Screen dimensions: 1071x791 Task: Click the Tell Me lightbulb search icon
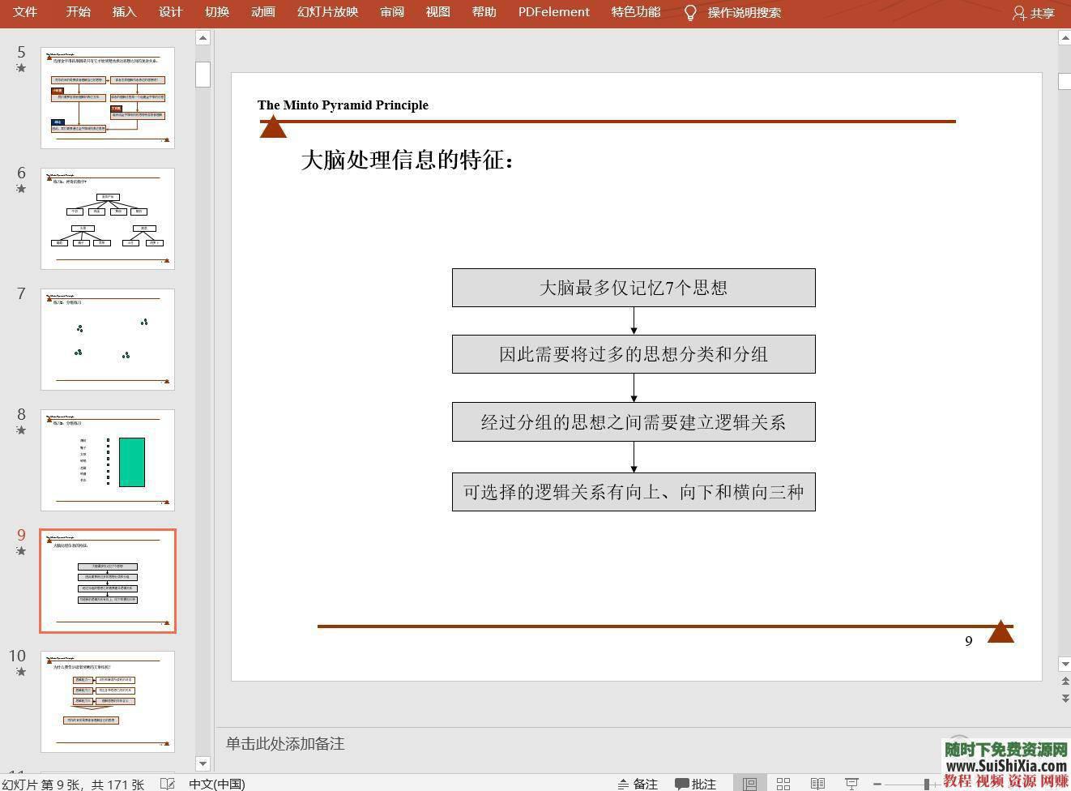(x=689, y=12)
